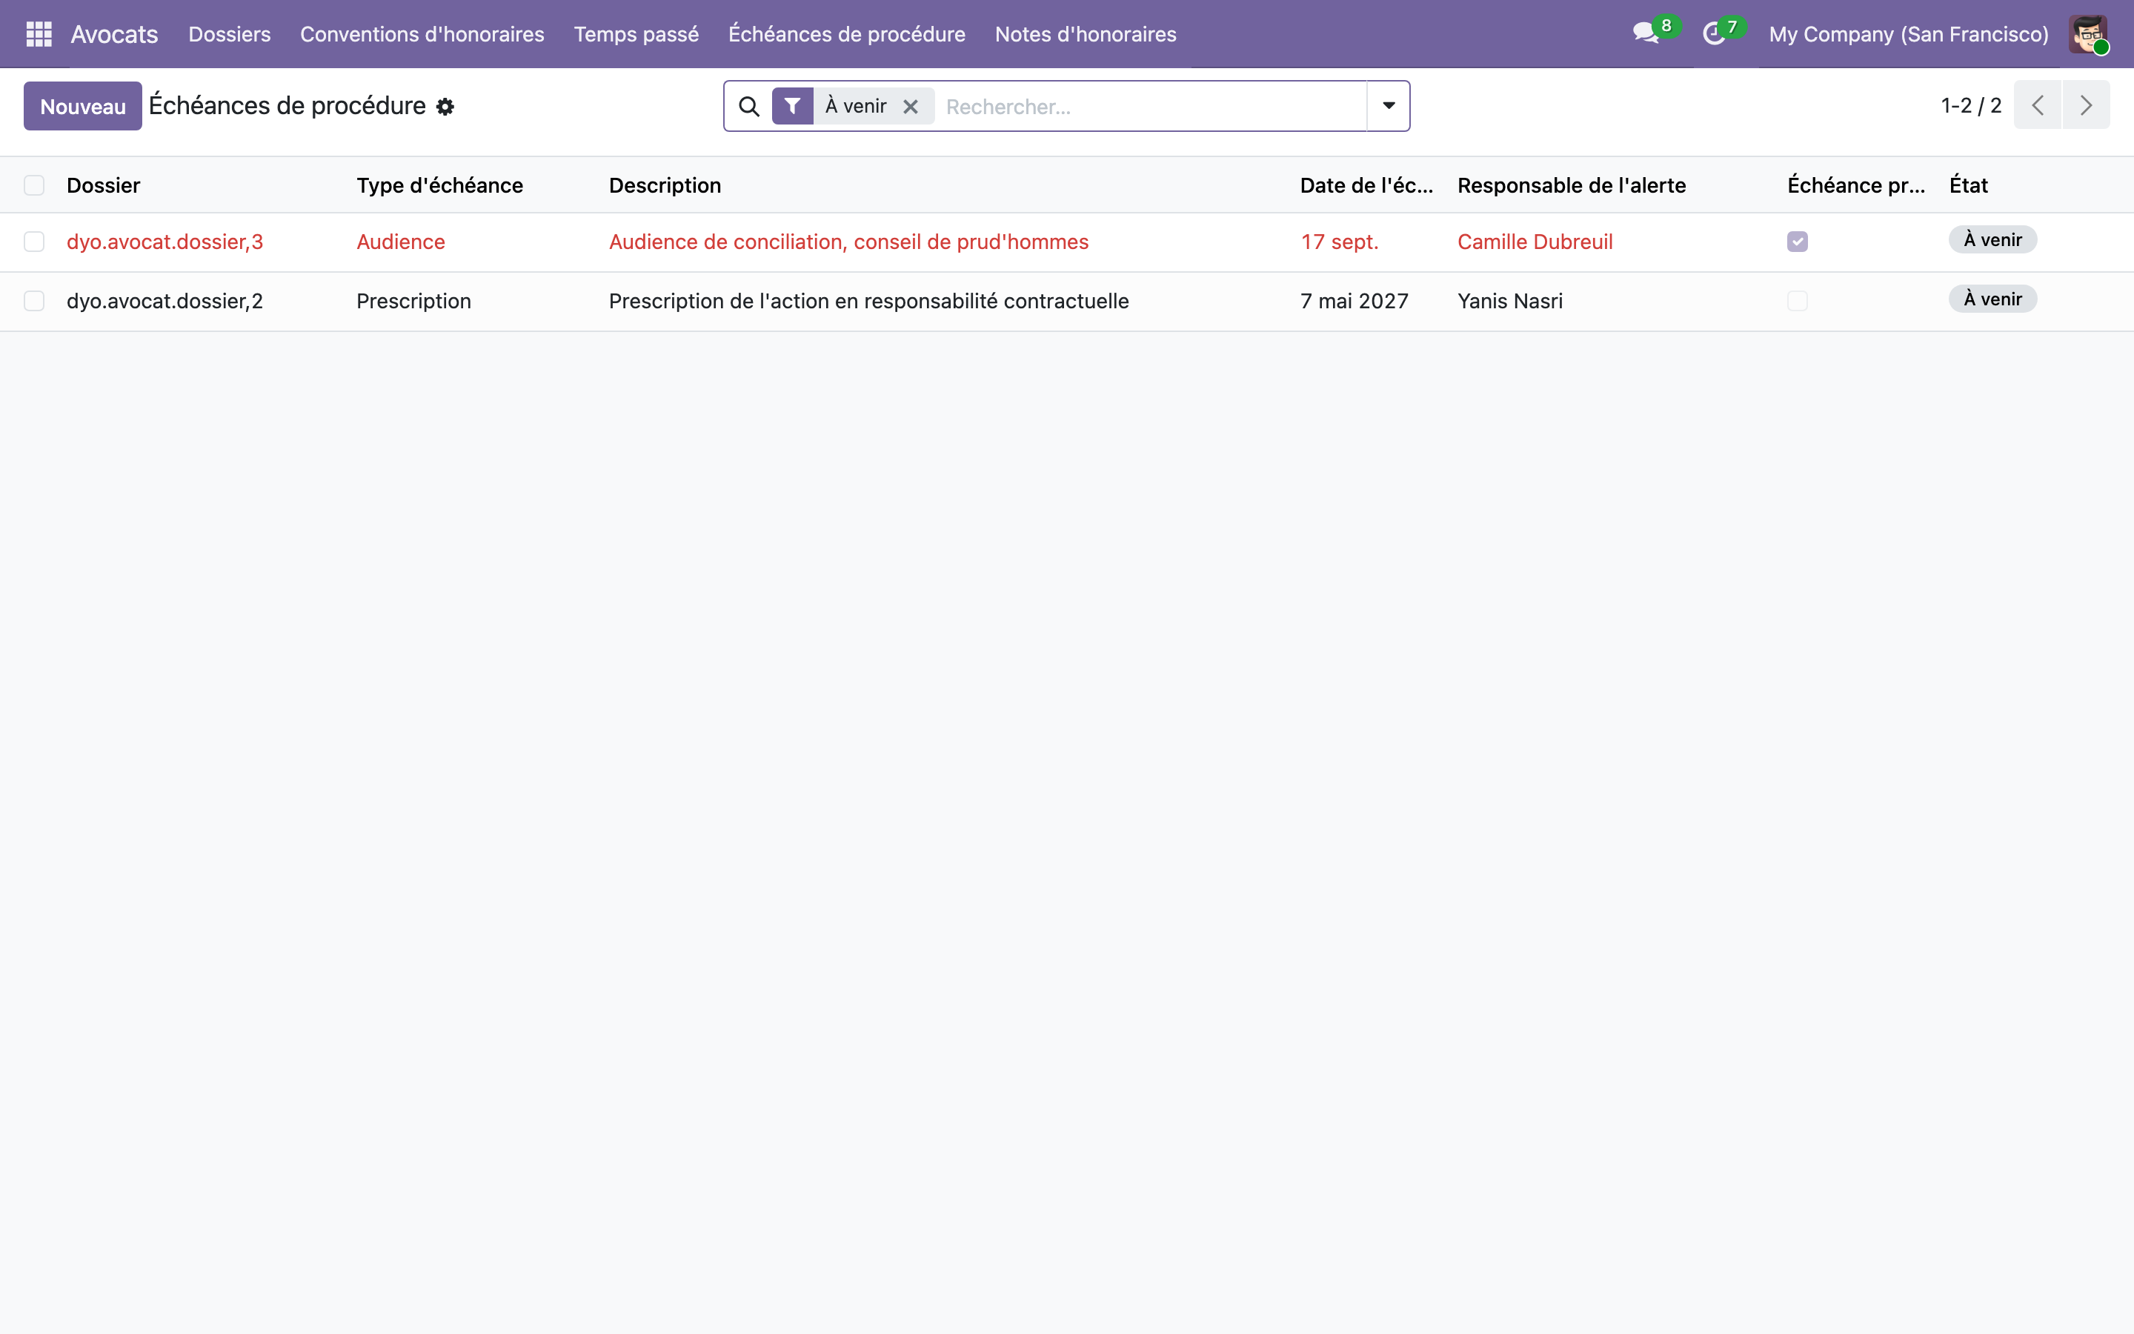Sort by Type d'échéance column header
The width and height of the screenshot is (2134, 1334).
tap(439, 185)
